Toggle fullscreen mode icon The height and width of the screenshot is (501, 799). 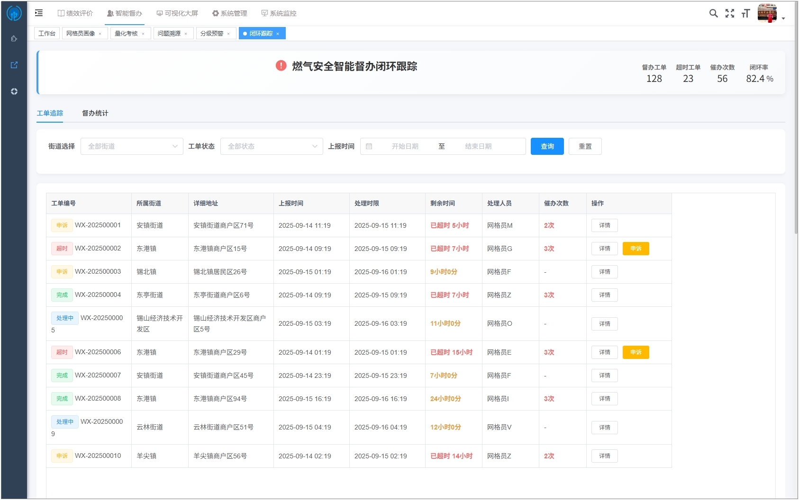[730, 13]
